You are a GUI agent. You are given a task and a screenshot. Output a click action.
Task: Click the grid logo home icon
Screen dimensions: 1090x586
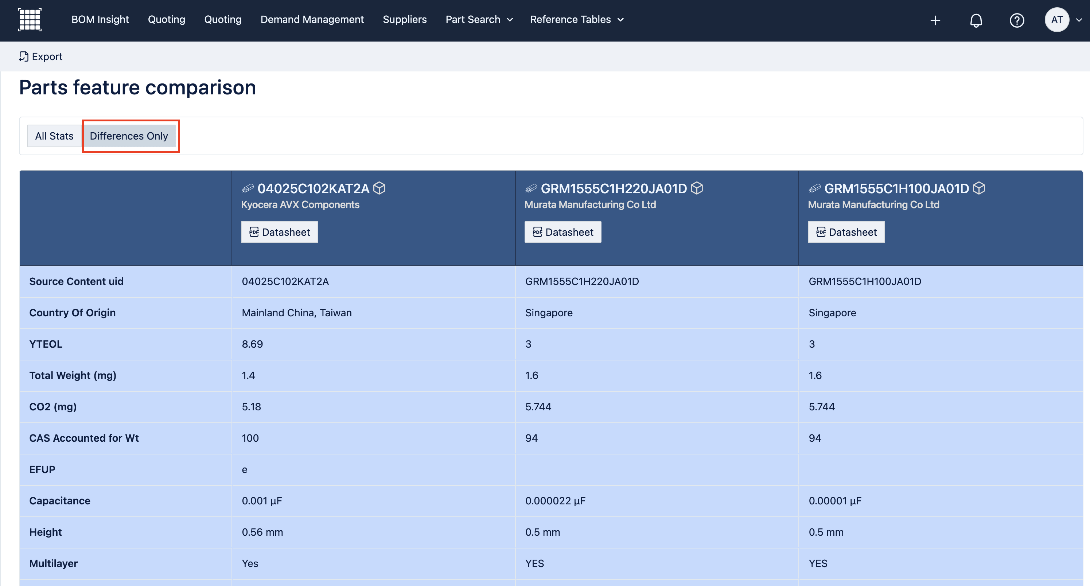30,19
